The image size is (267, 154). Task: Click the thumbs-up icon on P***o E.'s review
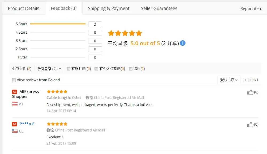(250, 124)
